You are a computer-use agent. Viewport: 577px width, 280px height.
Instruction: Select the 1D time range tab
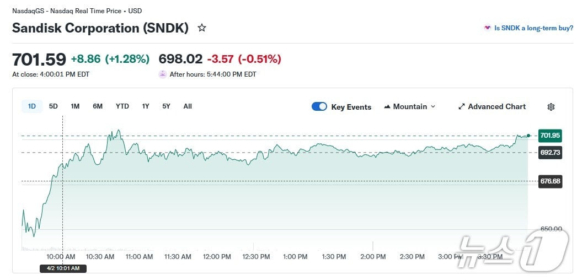coord(32,106)
